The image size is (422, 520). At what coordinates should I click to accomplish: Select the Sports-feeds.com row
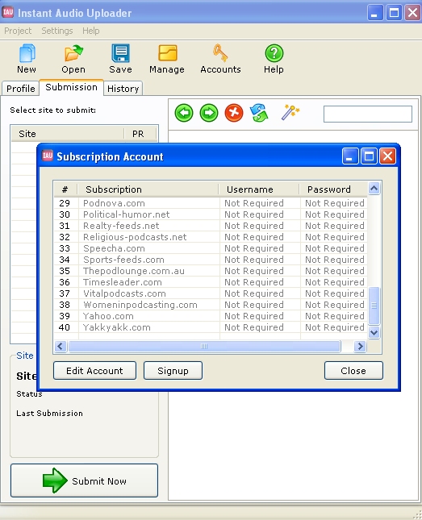coord(211,260)
